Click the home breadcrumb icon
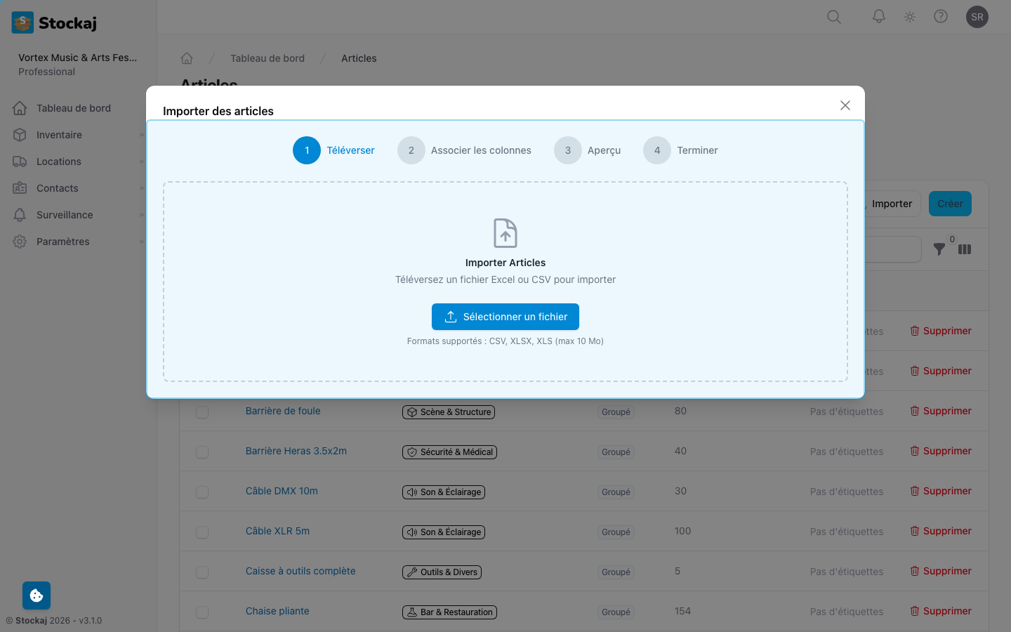1011x632 pixels. [187, 58]
